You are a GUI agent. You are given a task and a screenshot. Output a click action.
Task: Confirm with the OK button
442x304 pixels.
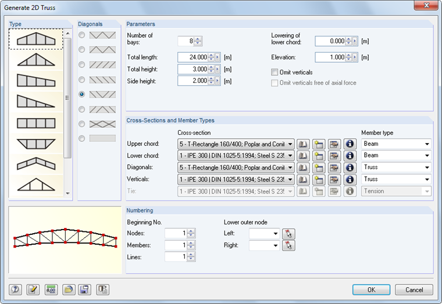pyautogui.click(x=371, y=289)
